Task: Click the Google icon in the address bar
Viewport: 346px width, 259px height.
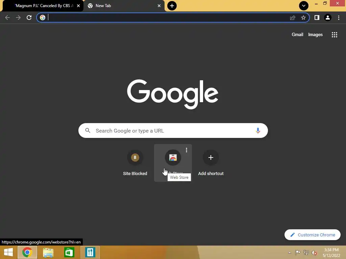Action: 43,18
